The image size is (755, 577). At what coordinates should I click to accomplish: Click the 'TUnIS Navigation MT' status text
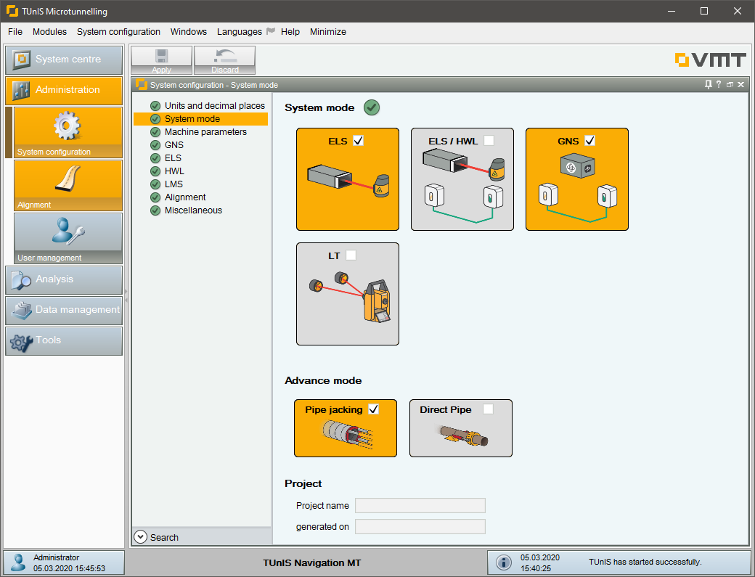pos(312,562)
